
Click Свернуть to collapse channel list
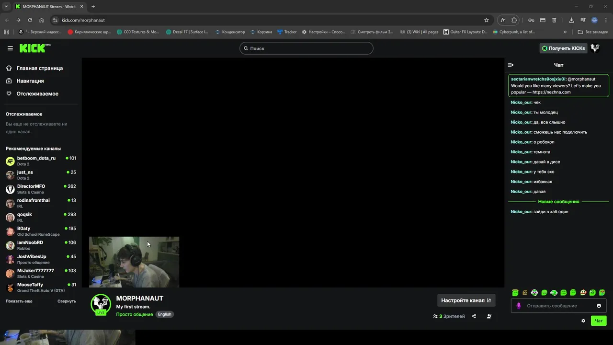point(67,301)
